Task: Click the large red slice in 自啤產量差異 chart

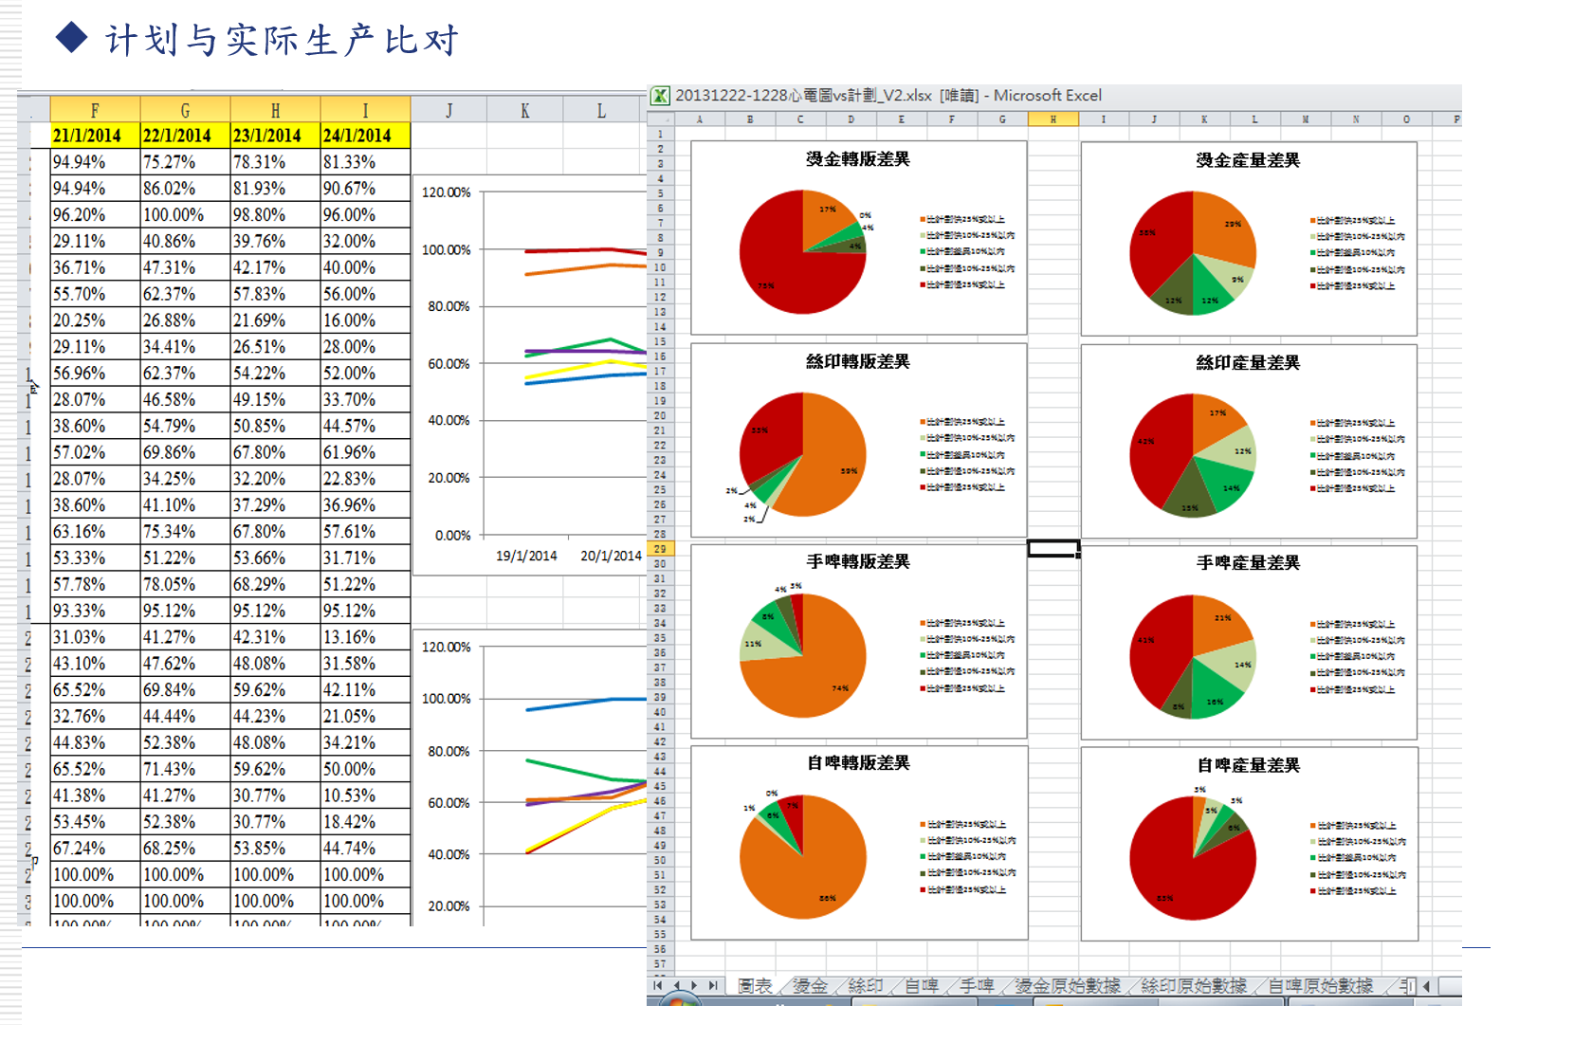Action: coord(1185,872)
